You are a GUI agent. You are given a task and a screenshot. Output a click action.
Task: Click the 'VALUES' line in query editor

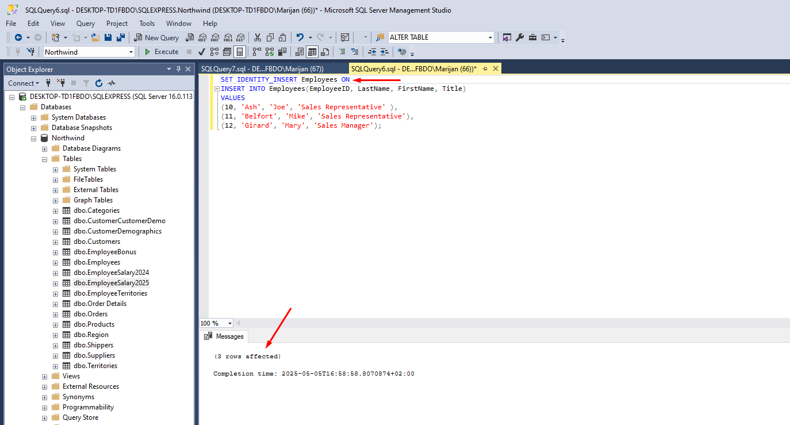click(x=233, y=98)
